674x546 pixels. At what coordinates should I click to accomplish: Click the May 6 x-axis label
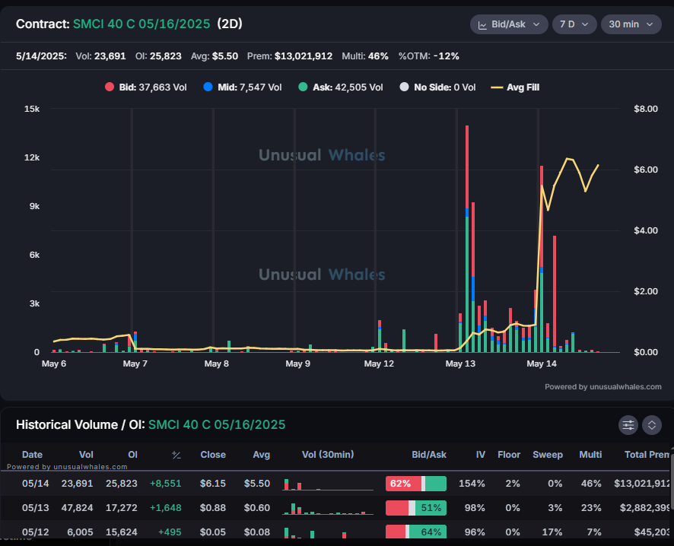click(x=54, y=363)
